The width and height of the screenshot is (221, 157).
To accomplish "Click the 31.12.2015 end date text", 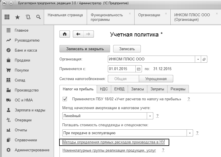I will (x=162, y=69).
